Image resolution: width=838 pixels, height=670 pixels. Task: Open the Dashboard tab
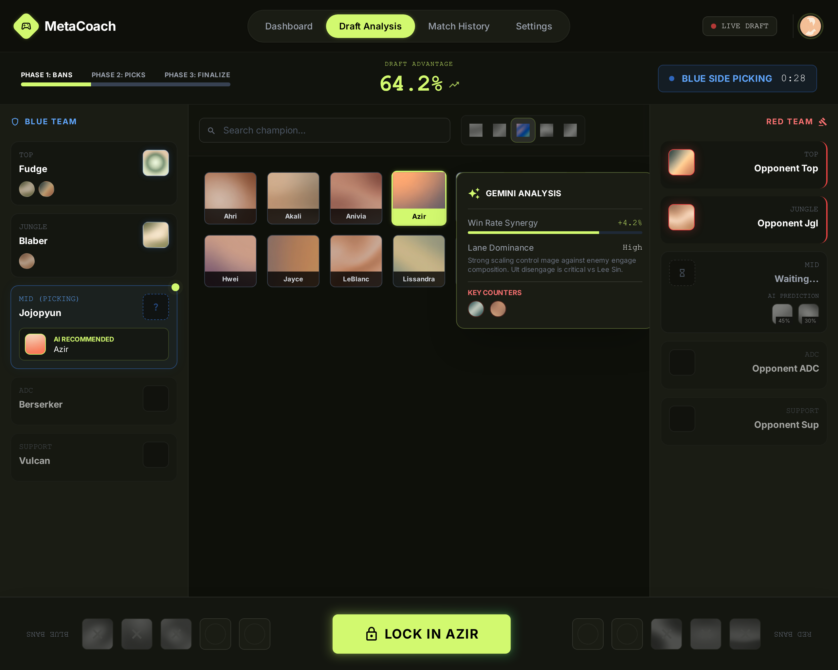[289, 26]
